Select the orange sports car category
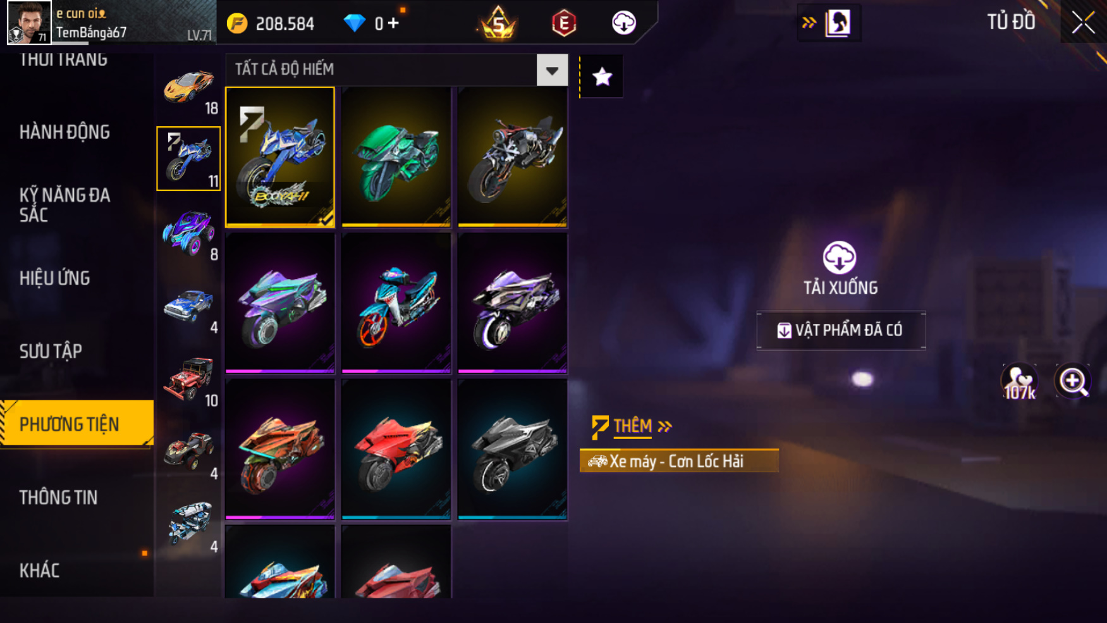 188,88
